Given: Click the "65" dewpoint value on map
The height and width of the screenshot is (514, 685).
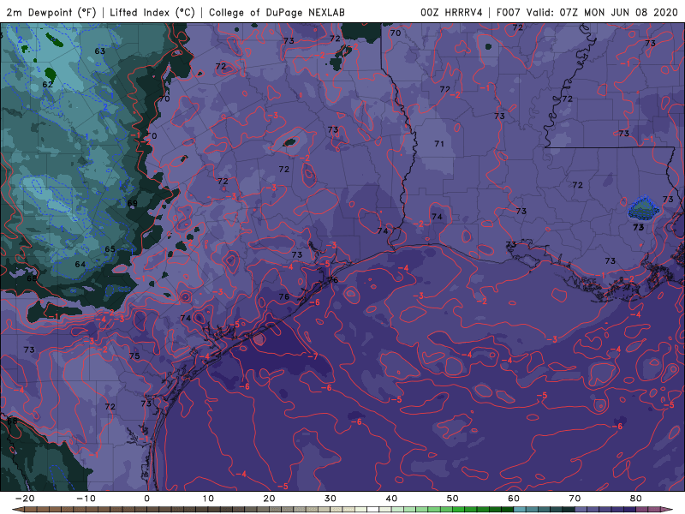Looking at the screenshot, I should coord(110,249).
